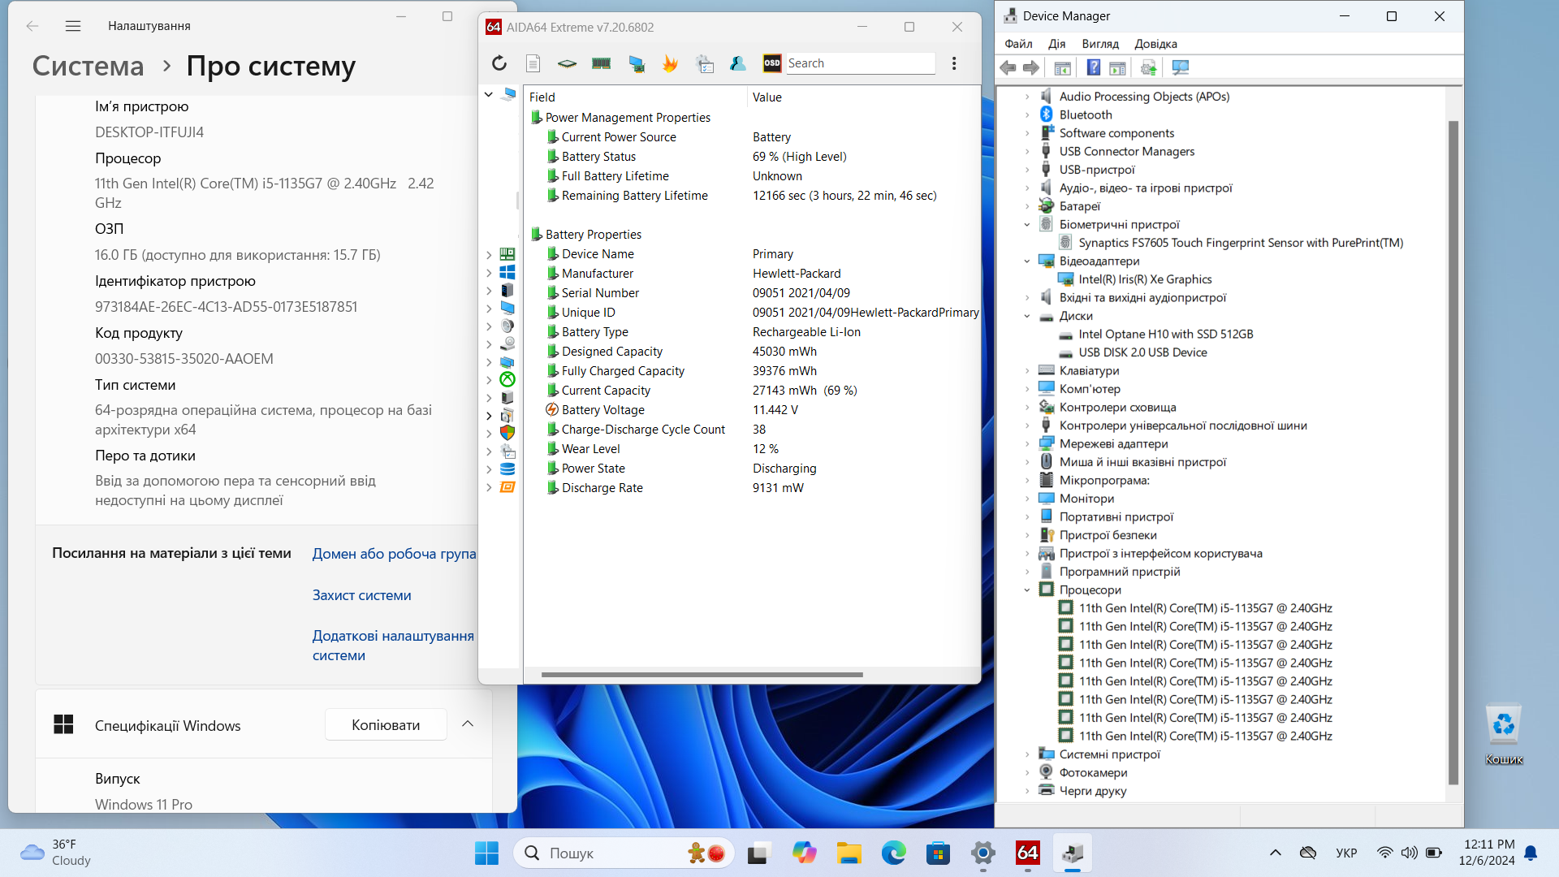
Task: Open the Файл menu in Device Manager
Action: (x=1018, y=44)
